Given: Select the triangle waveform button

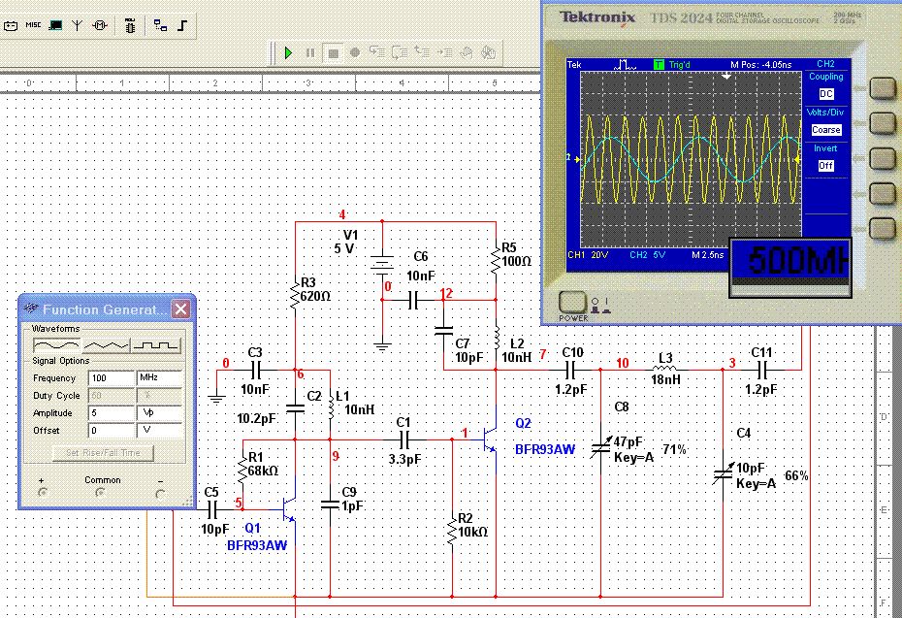Looking at the screenshot, I should [107, 344].
